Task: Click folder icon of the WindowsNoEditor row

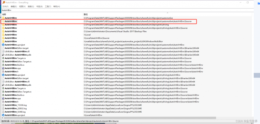Action: pyautogui.click(x=3, y=41)
